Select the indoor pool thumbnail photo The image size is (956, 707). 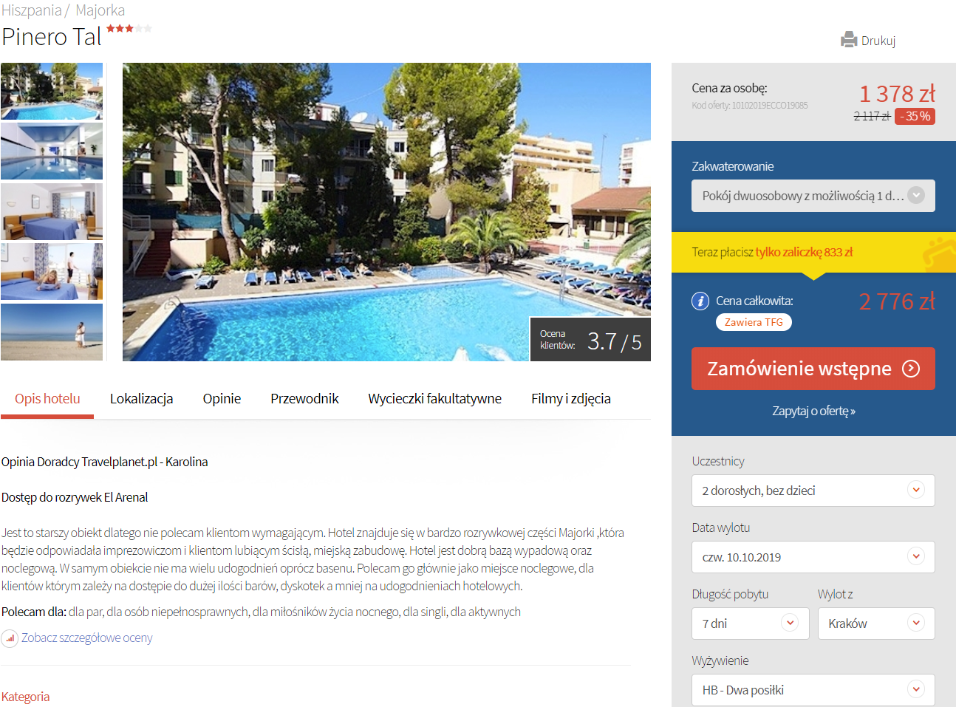pos(52,151)
